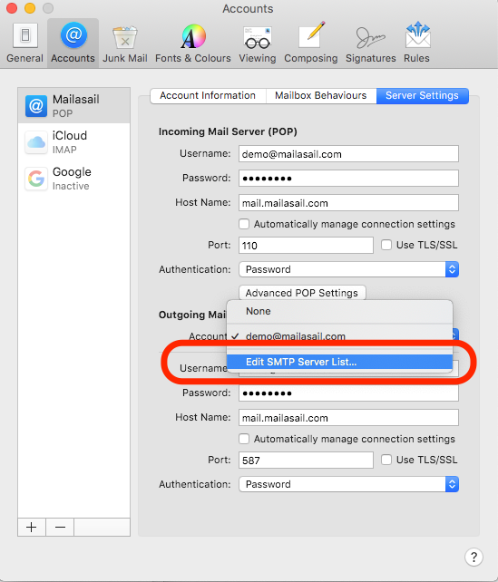This screenshot has height=582, width=498.
Task: Open the General preferences pane
Action: coord(24,43)
